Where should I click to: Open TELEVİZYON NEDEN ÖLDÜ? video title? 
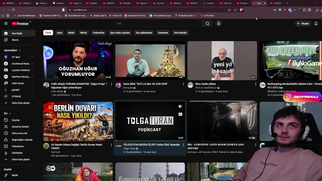click(x=151, y=145)
